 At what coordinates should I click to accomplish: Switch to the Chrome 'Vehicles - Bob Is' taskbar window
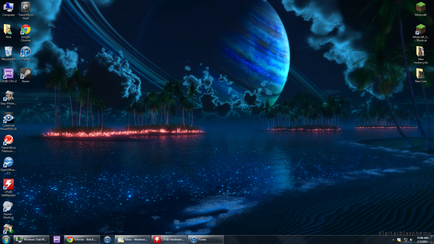[82, 240]
